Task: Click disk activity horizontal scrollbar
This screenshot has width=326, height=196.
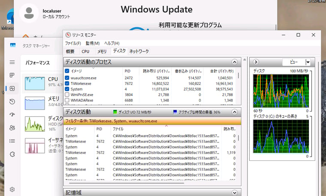Action: [x=127, y=183]
